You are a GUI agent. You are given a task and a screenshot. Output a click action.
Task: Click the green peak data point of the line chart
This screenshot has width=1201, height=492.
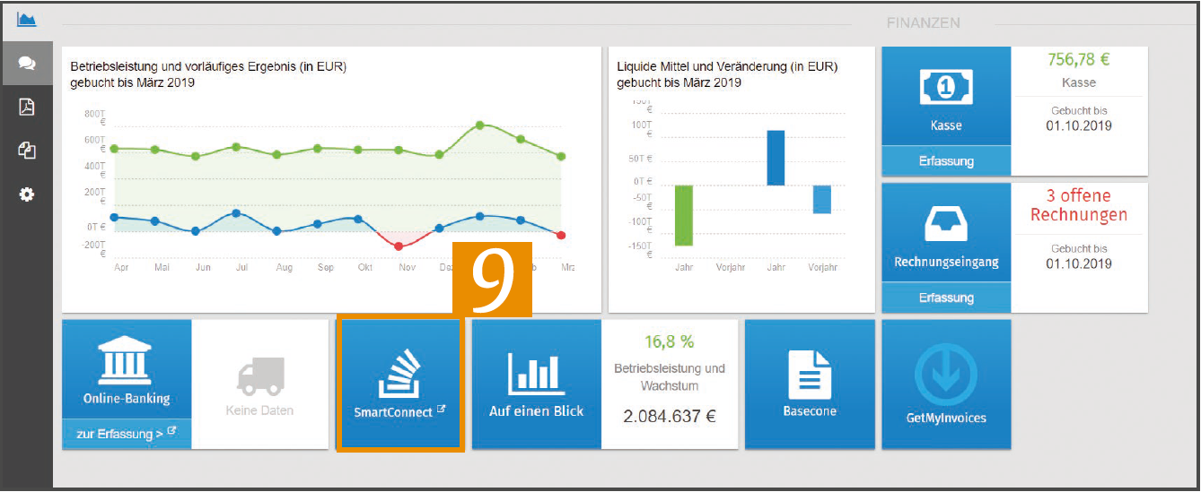(480, 125)
